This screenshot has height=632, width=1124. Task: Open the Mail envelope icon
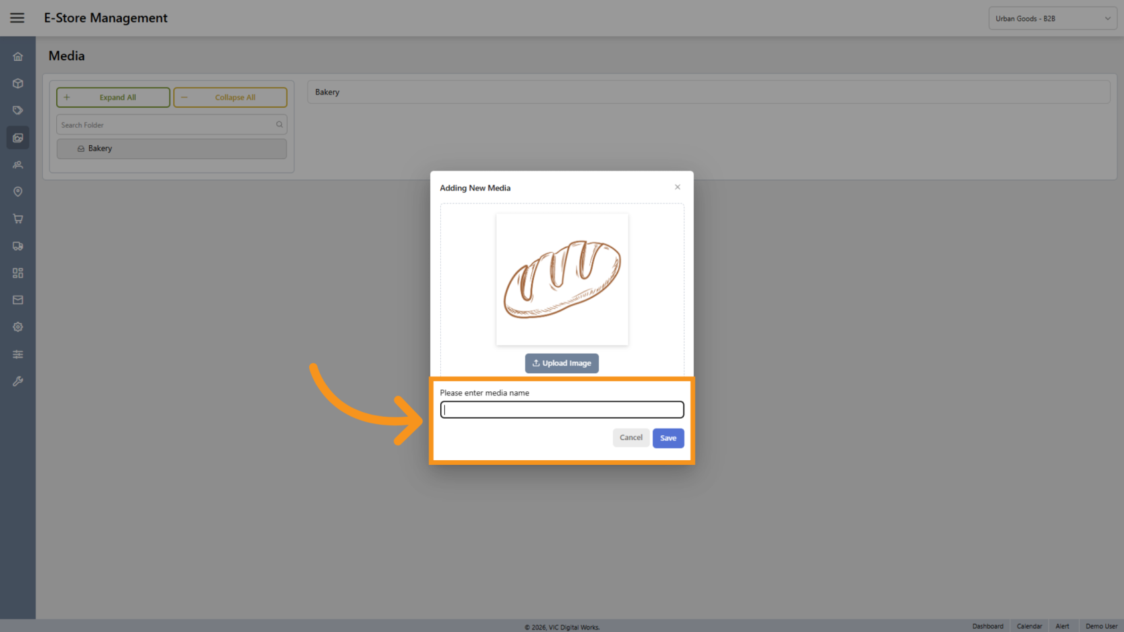point(18,300)
